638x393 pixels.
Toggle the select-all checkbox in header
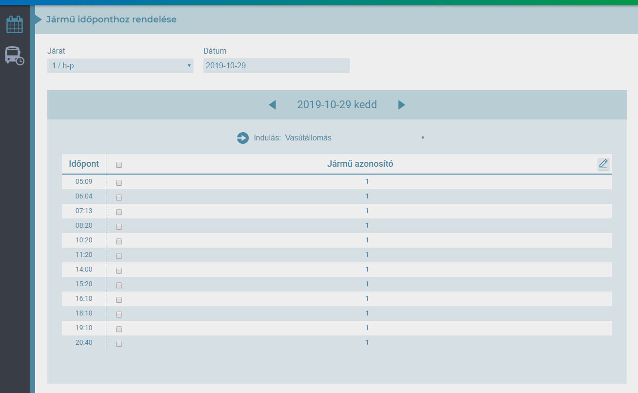click(x=119, y=165)
